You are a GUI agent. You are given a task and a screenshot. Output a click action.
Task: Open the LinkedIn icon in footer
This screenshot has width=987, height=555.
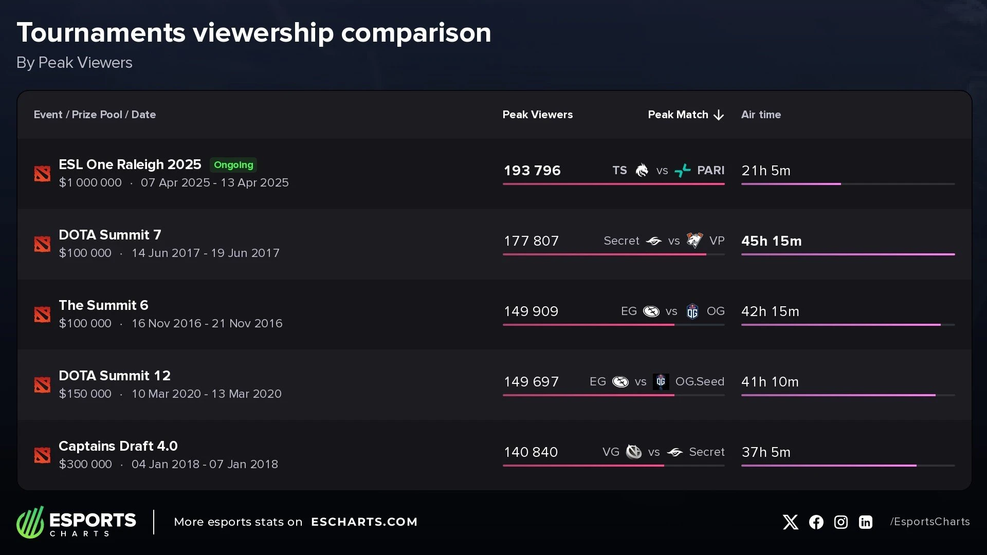click(x=866, y=522)
